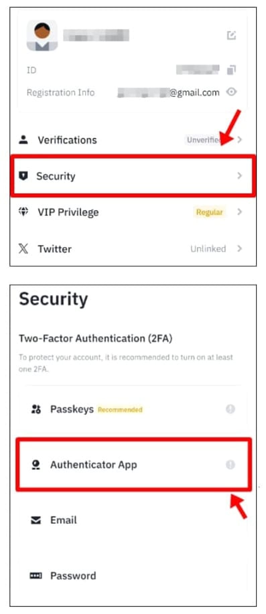Click the edit profile icon
The image size is (266, 614).
click(231, 35)
